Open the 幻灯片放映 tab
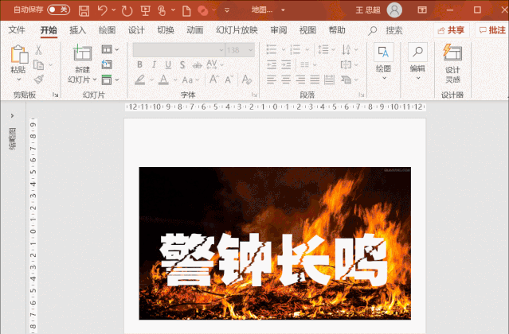509x334 pixels. pos(237,30)
